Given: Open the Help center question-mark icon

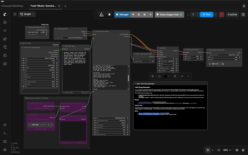Looking at the screenshot, I should 5,125.
